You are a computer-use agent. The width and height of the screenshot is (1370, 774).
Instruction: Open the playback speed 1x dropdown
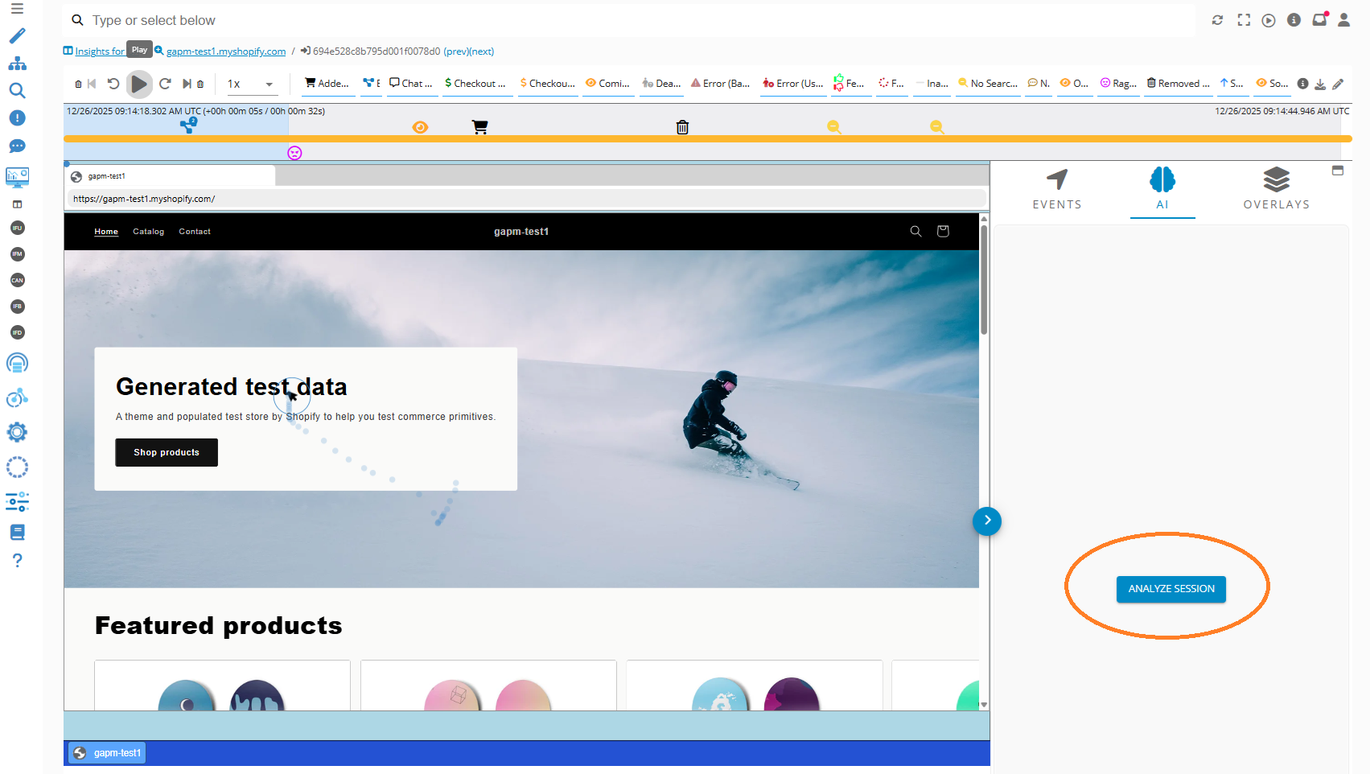[x=250, y=84]
